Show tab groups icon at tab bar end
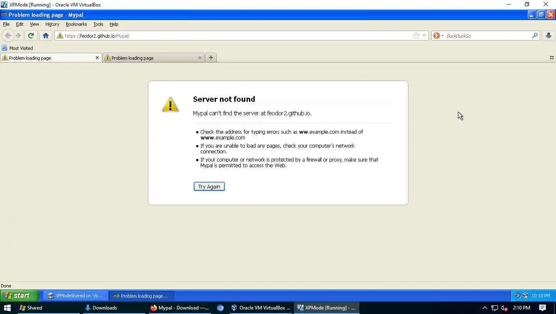This screenshot has width=556, height=314. 552,58
